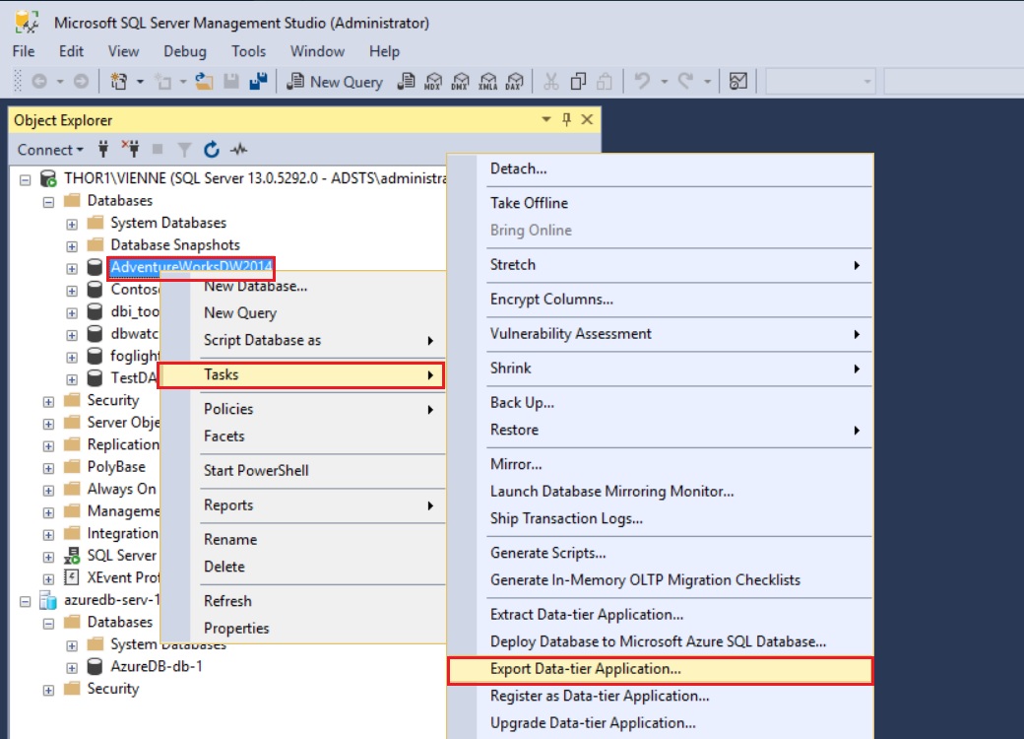Click the Redo arrow toolbar icon
Screen dimensions: 1024x739
click(685, 82)
